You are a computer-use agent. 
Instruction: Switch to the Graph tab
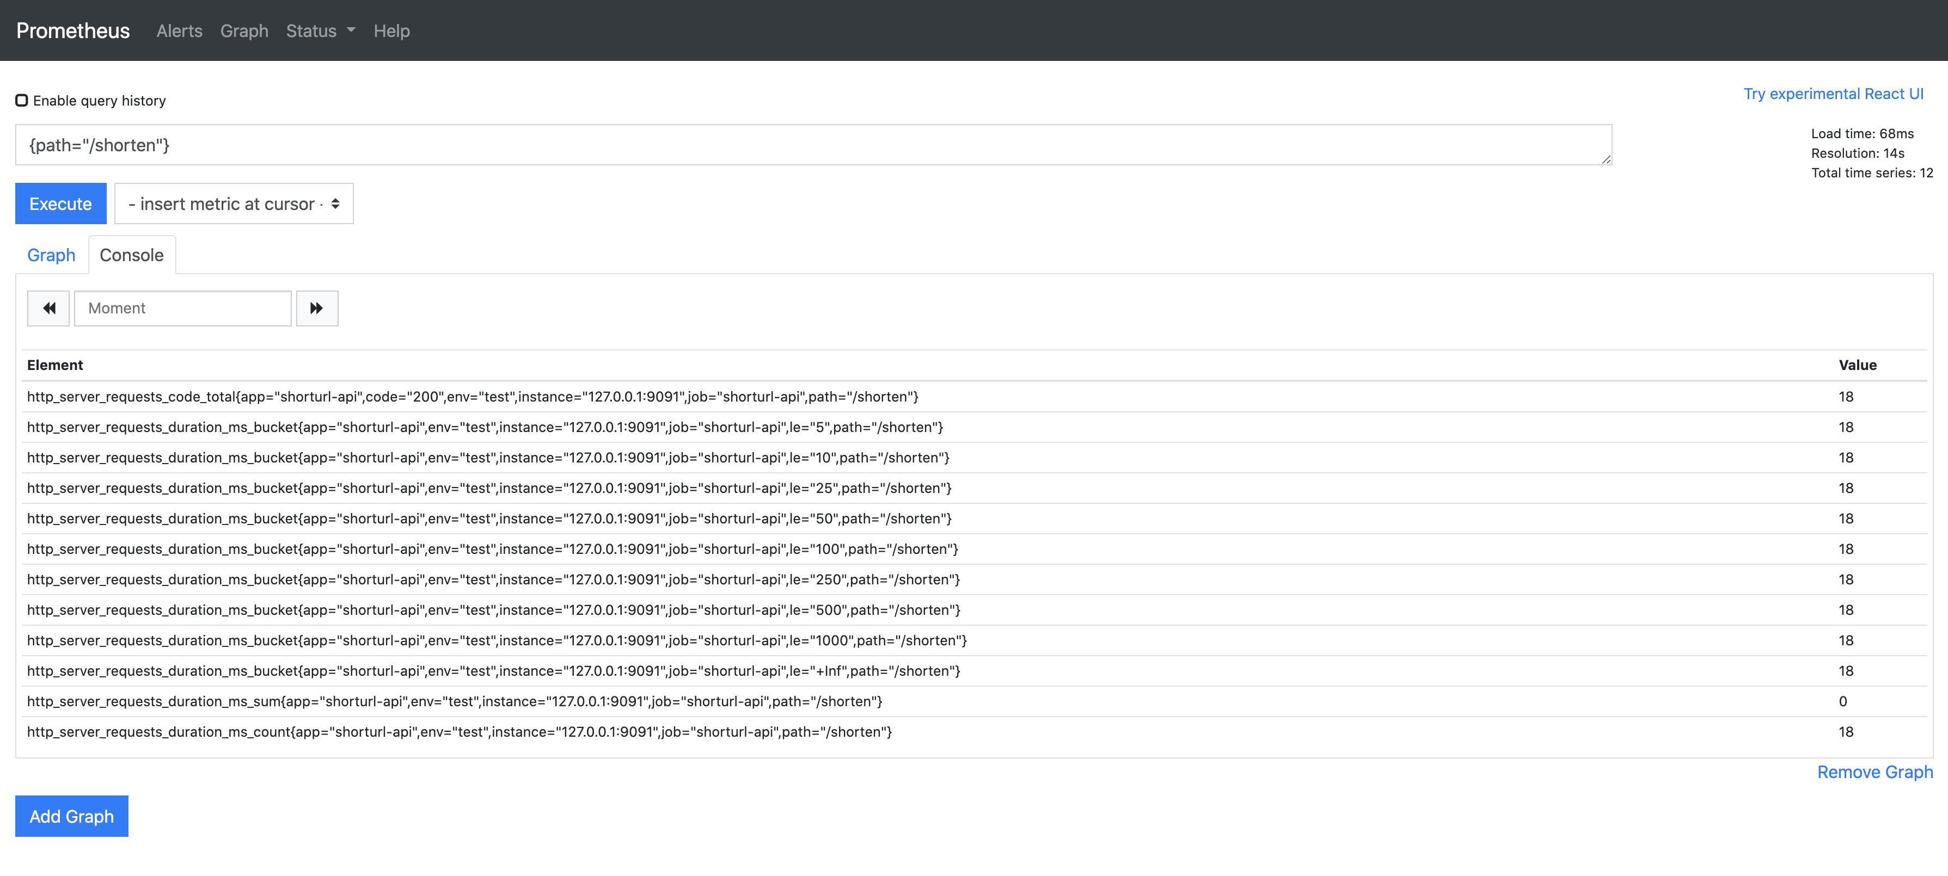[51, 256]
